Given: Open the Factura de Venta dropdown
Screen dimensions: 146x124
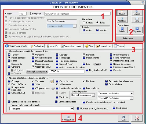Looking at the screenshot, I should pos(75,26).
